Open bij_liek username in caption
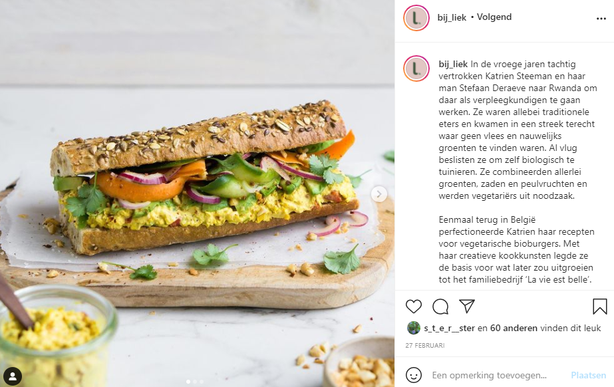The height and width of the screenshot is (387, 614). 453,64
